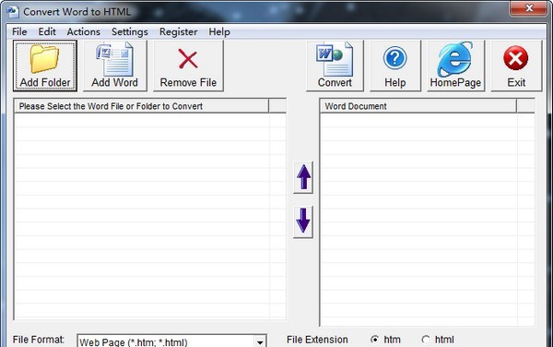Click the Word Document column header
The image size is (553, 347).
pyautogui.click(x=418, y=106)
